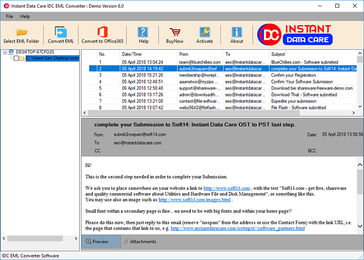Select email 'complete your Submission to Soft14'

[x=223, y=69]
